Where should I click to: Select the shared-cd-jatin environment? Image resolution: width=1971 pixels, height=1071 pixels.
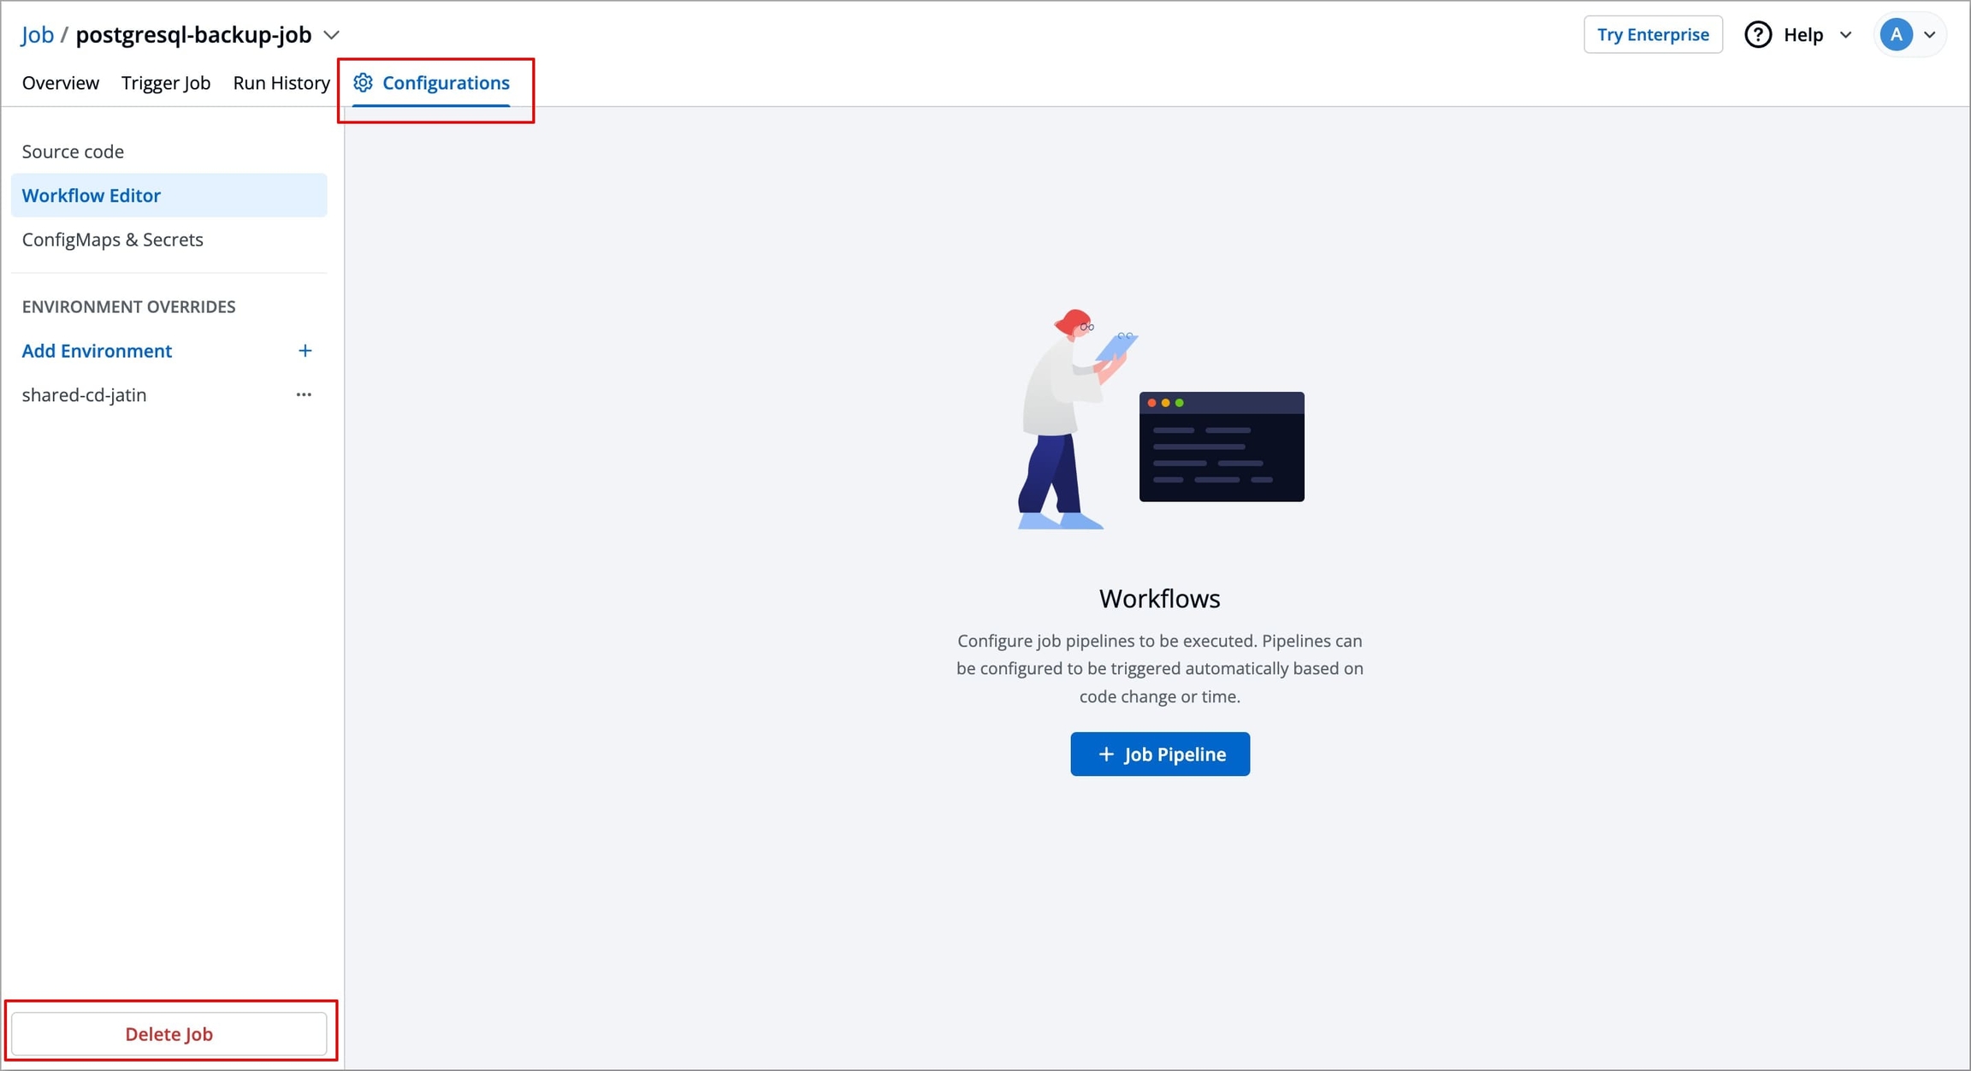pos(84,394)
